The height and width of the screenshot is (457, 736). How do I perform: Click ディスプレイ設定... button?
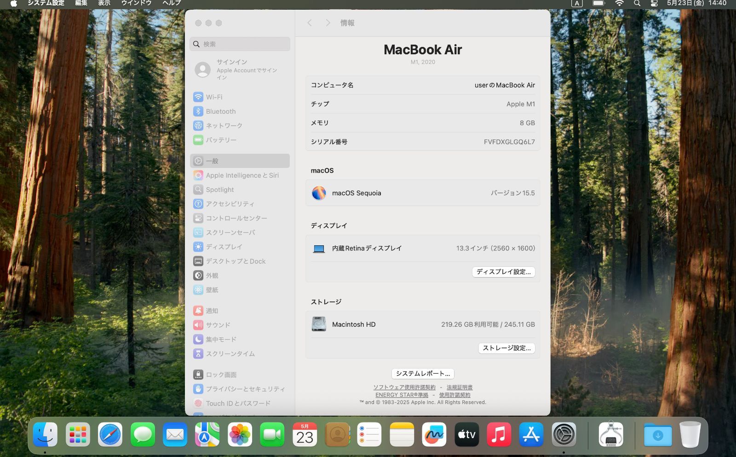coord(503,272)
